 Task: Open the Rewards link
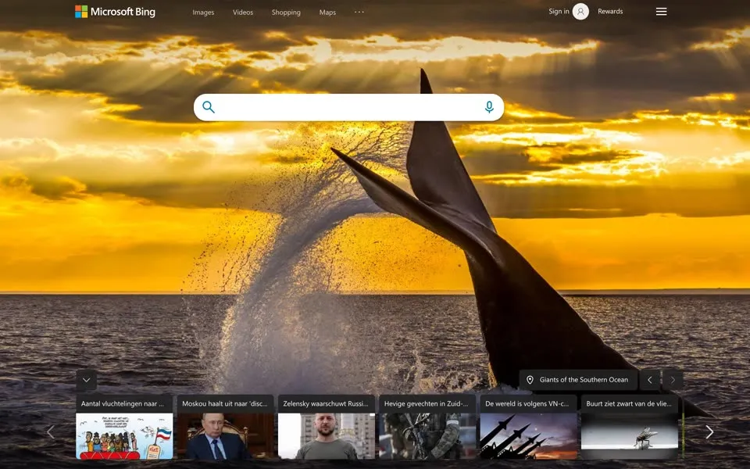(610, 11)
